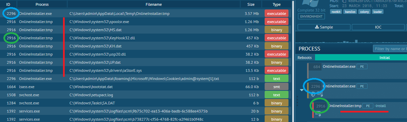Click ID 1284 in the SA.DAT row
This screenshot has width=407, height=122.
click(12, 103)
